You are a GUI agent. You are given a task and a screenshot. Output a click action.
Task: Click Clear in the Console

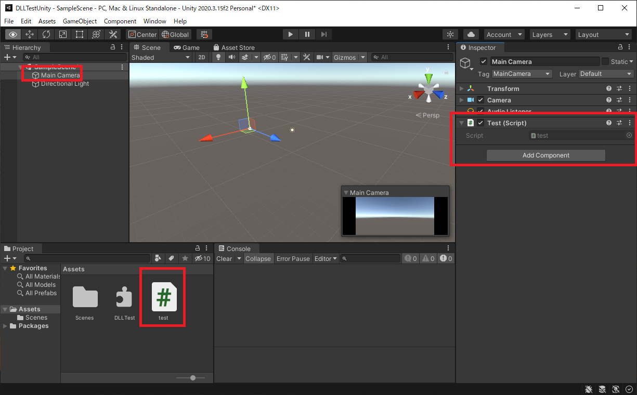tap(224, 258)
